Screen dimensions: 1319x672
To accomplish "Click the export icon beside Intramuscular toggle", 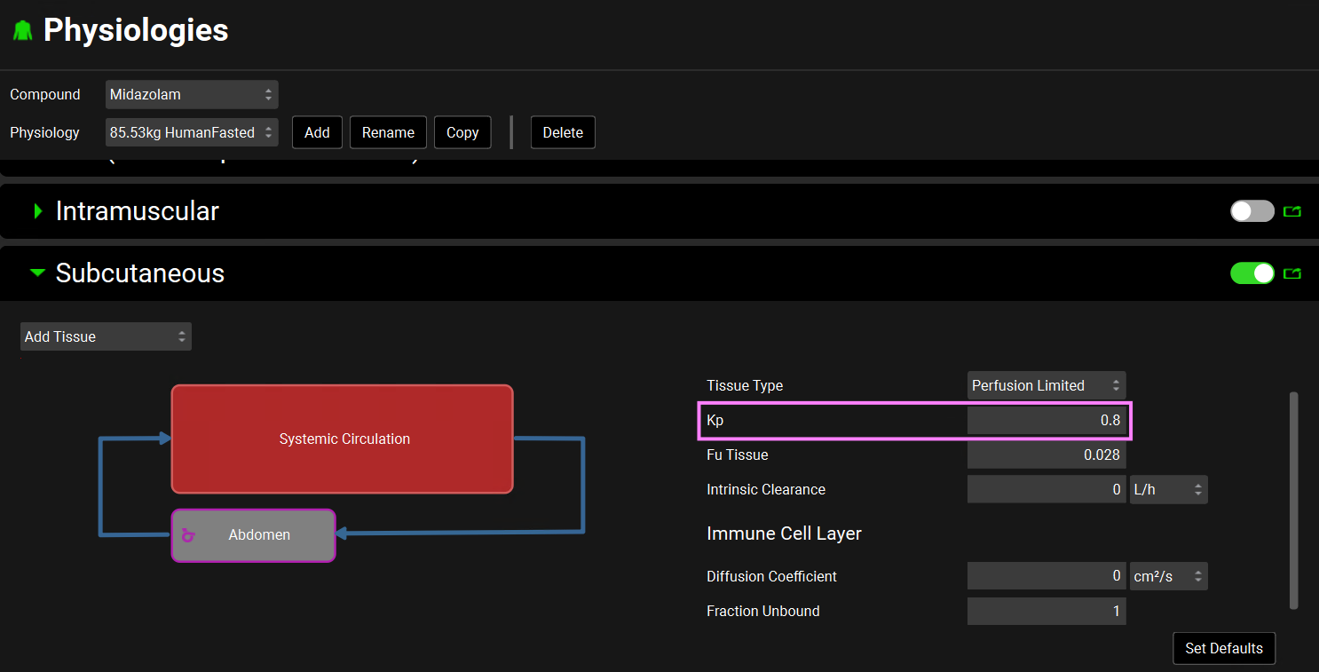I will (x=1292, y=211).
